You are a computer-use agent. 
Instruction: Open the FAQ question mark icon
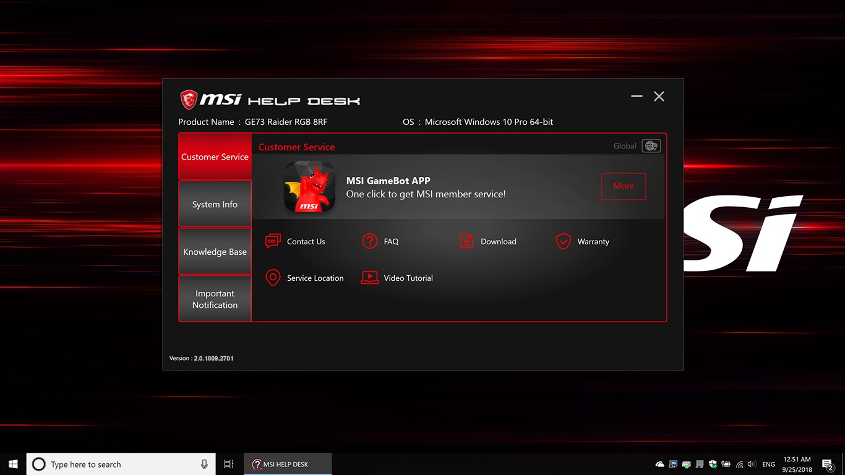point(369,241)
